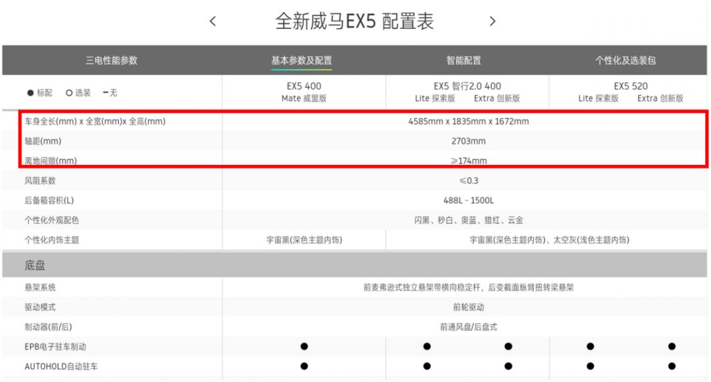This screenshot has height=382, width=711.
Task: Click the hollow 选装 legend circle
Action: (68, 93)
